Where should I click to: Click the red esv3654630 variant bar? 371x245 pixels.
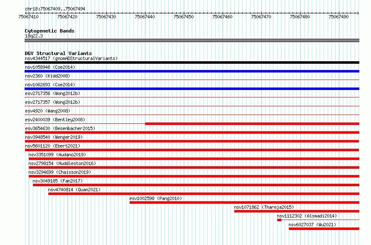(192, 132)
